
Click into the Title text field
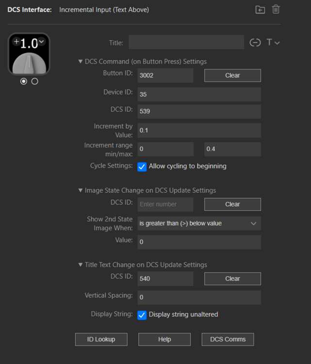click(186, 42)
